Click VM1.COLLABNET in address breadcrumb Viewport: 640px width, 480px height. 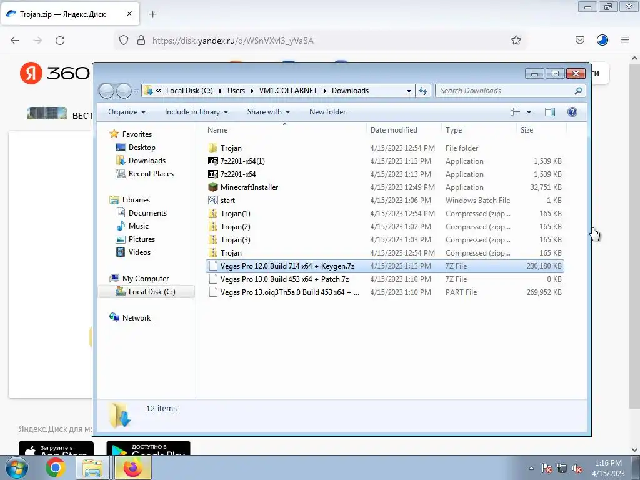click(x=288, y=91)
